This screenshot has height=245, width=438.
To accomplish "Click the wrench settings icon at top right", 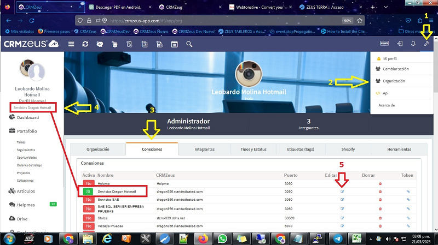I will tap(427, 44).
